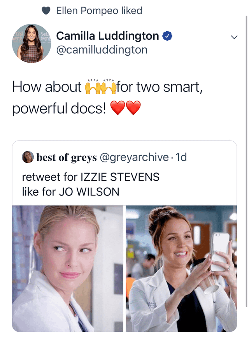249x343 pixels.
Task: Visit the @camilluddington handle
Action: [x=102, y=50]
